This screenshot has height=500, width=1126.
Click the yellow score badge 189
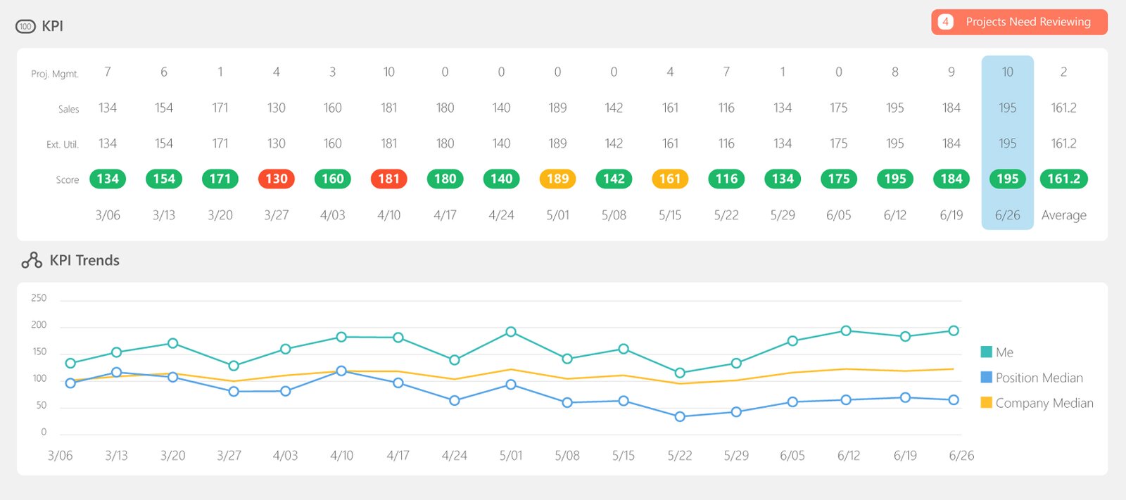(x=558, y=179)
